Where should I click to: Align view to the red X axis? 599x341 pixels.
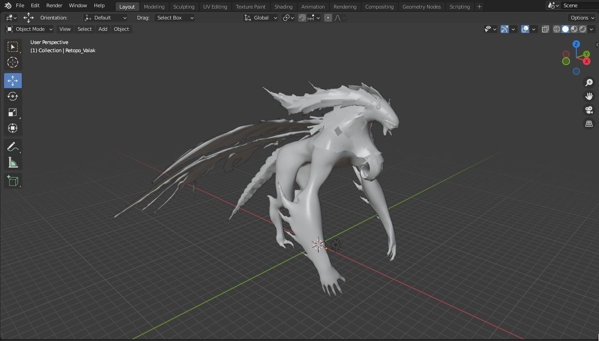click(587, 61)
